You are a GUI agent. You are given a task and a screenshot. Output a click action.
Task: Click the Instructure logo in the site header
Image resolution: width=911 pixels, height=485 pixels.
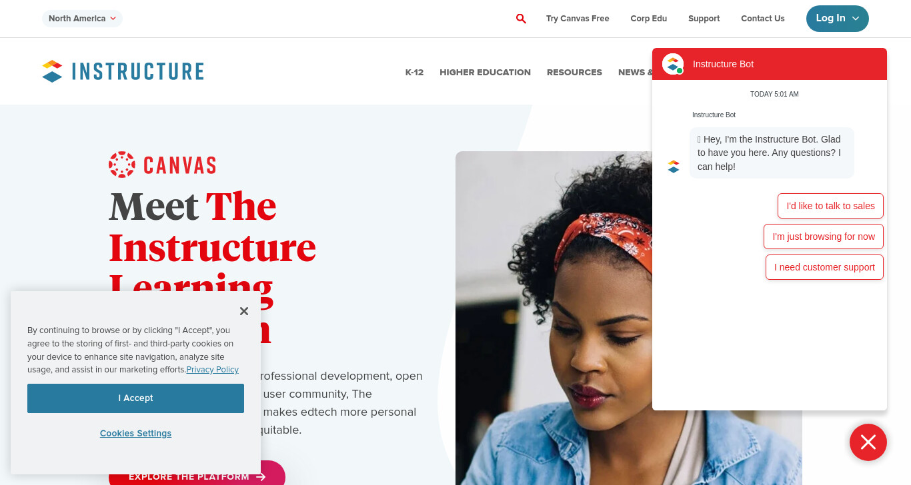click(x=123, y=71)
